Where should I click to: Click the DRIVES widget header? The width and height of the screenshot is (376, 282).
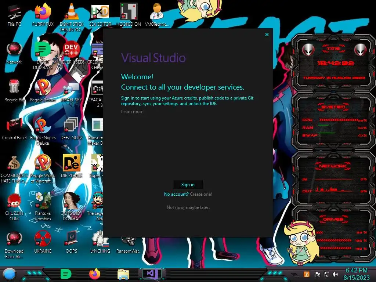[333, 219]
